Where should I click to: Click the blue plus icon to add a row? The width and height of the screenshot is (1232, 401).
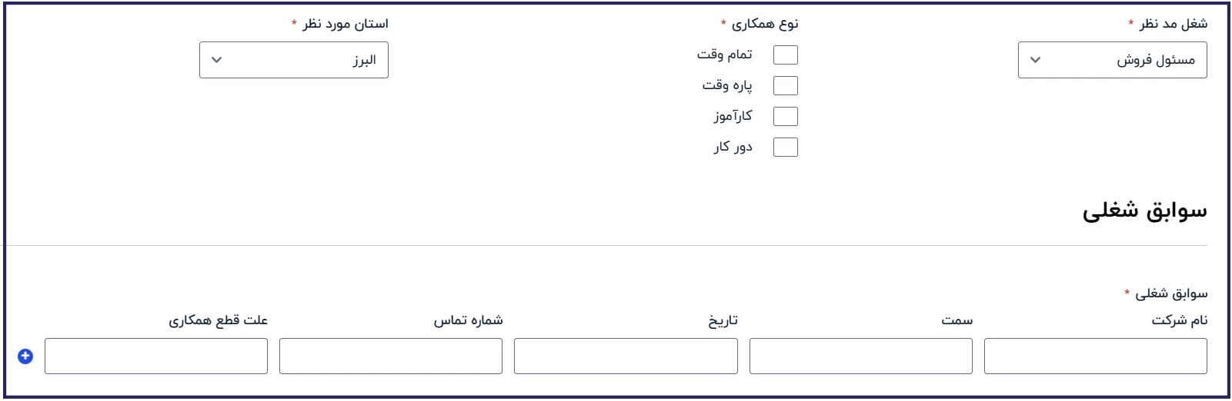[x=25, y=356]
